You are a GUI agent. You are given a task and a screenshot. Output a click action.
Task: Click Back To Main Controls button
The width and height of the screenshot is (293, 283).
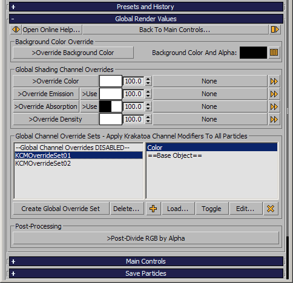pos(175,30)
